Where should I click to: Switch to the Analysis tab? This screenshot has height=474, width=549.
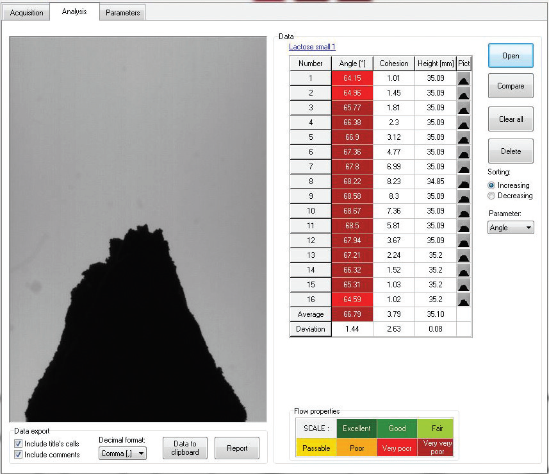point(74,12)
